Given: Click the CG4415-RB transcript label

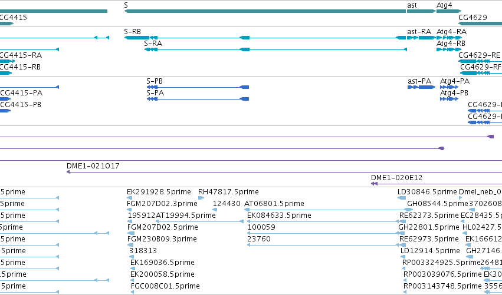Looking at the screenshot, I should click(20, 67).
